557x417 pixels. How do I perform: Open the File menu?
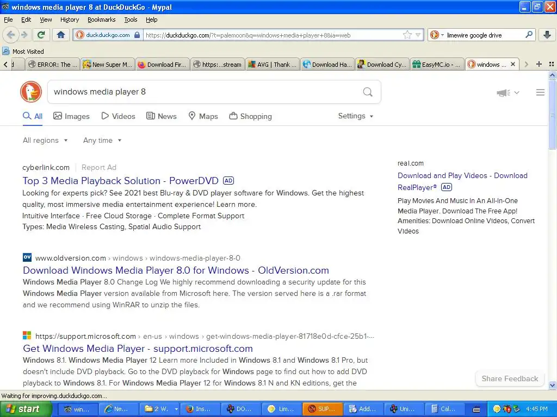(x=8, y=20)
